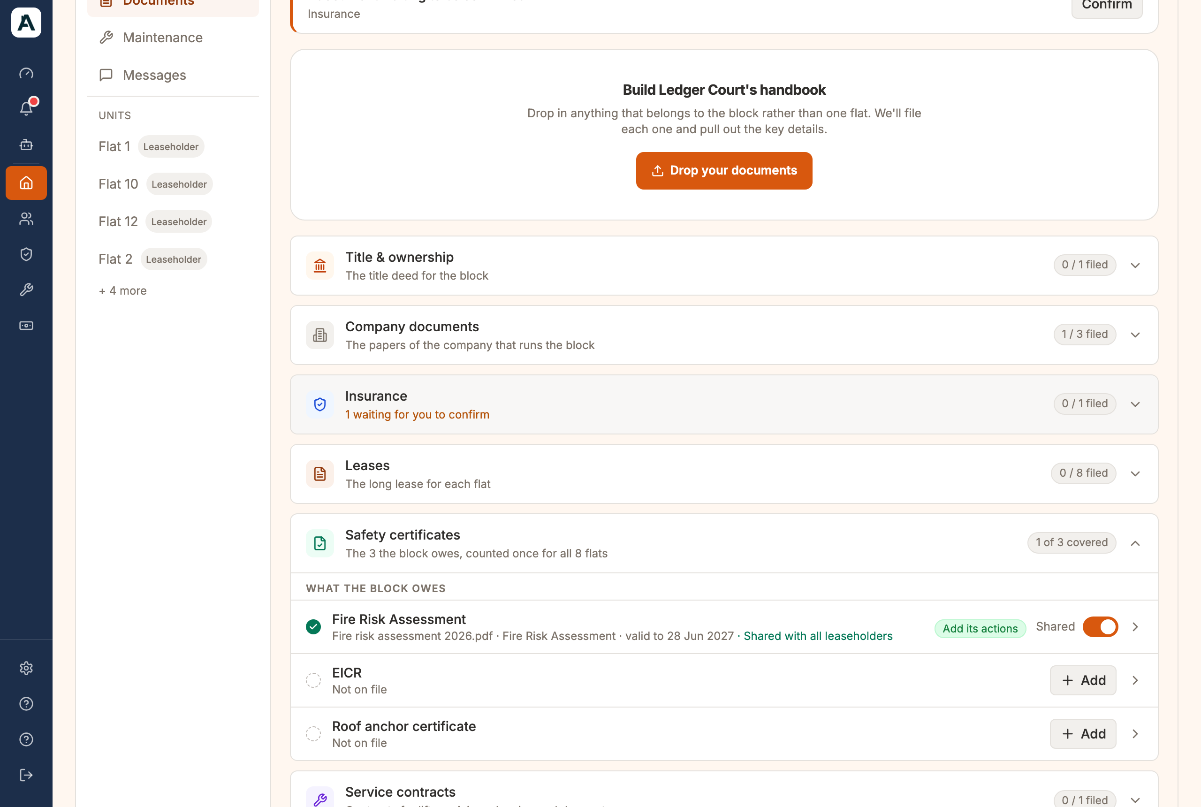The width and height of the screenshot is (1201, 807).
Task: Open the Messages menu item
Action: coord(173,75)
